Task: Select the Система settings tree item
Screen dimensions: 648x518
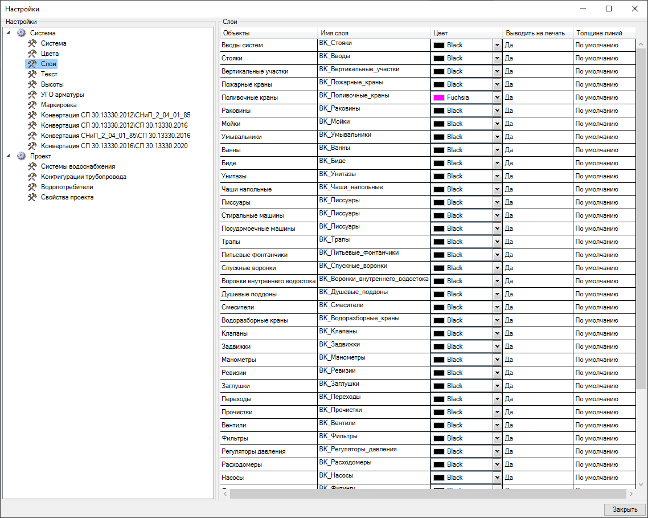Action: click(54, 43)
